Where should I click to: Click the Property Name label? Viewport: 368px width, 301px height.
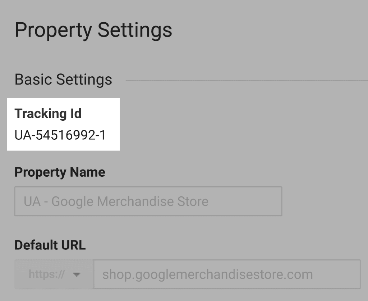pos(60,172)
